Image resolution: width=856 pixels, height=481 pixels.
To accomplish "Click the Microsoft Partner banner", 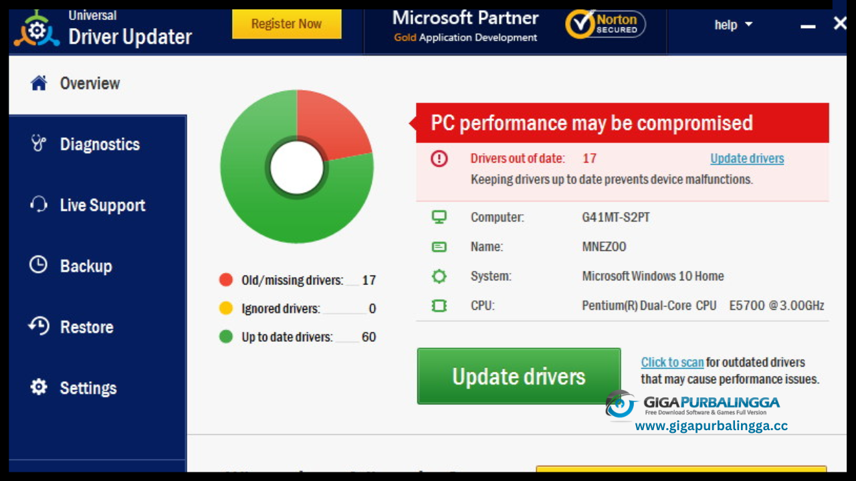I will 465,27.
